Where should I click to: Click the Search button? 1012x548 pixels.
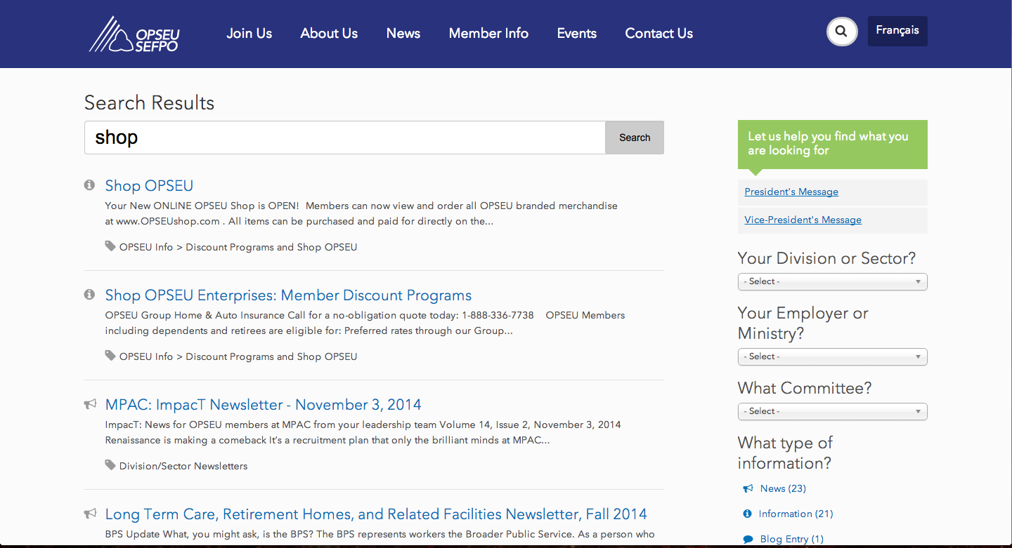tap(635, 138)
